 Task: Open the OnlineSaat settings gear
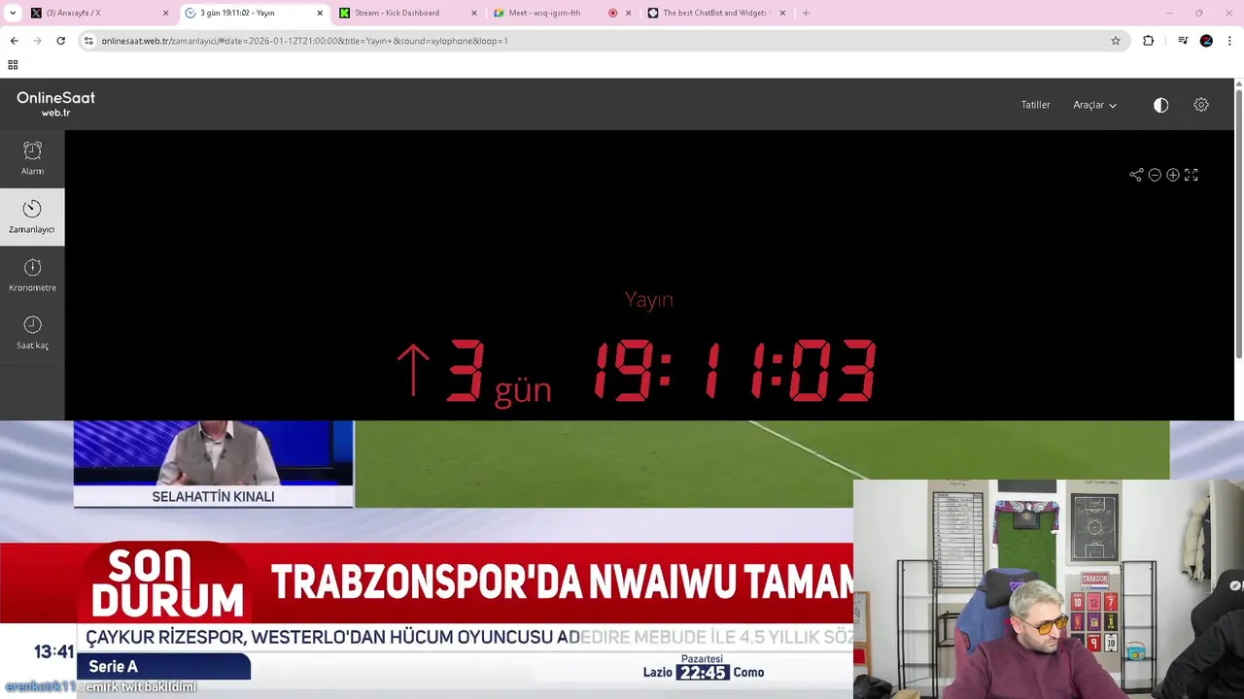pos(1201,105)
